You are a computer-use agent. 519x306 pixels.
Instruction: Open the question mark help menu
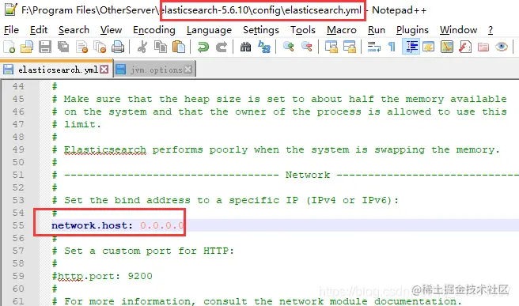(x=491, y=30)
